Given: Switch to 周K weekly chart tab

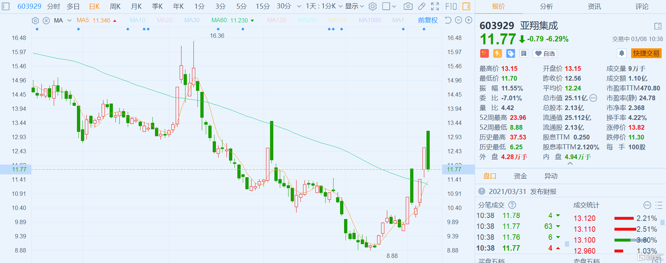Looking at the screenshot, I should (115, 6).
